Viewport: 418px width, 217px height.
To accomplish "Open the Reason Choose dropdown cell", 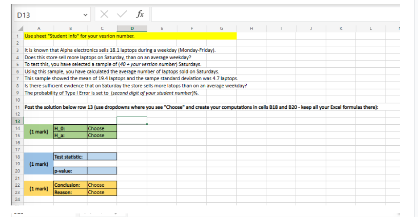I will coord(102,192).
